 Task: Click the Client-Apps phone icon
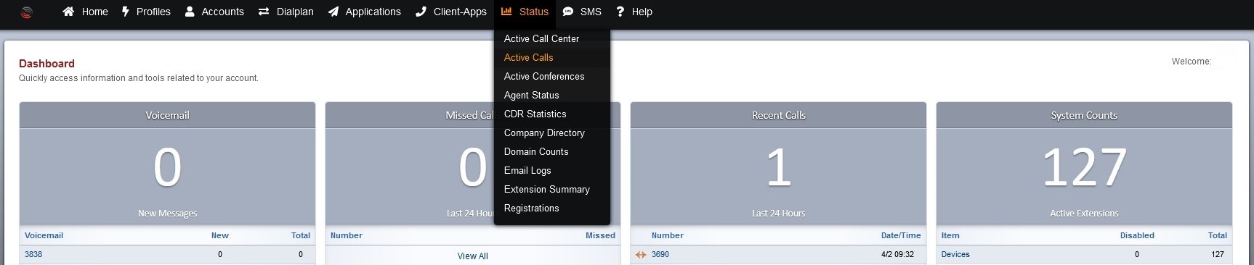click(421, 12)
